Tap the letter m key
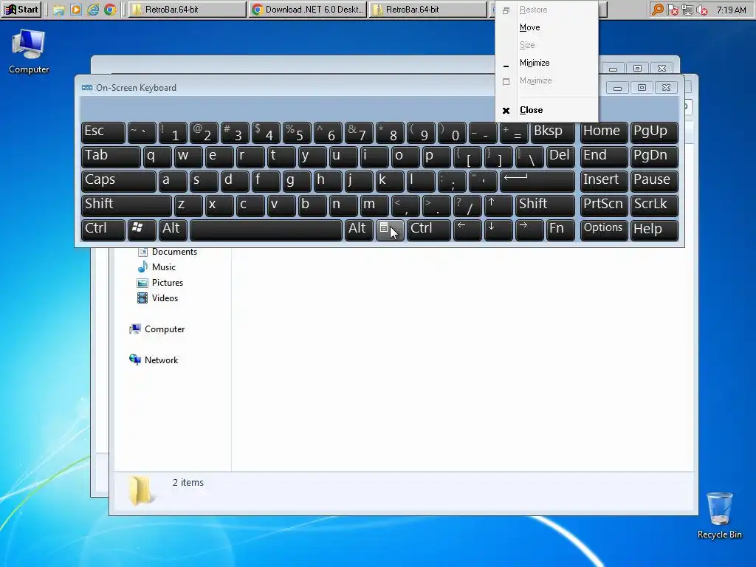The height and width of the screenshot is (567, 756). [x=374, y=205]
